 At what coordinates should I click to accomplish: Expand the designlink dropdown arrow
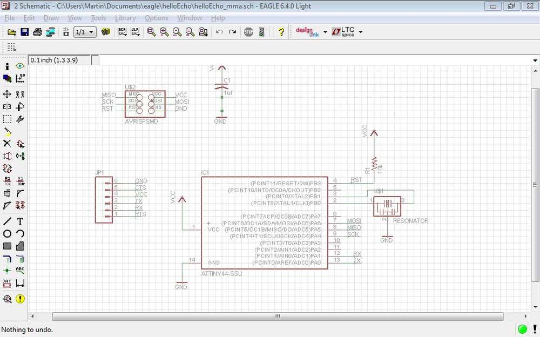pyautogui.click(x=325, y=32)
